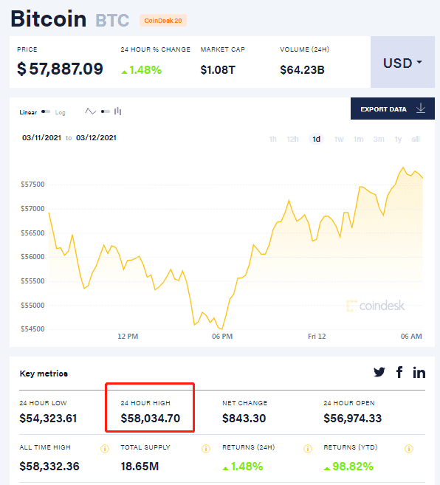Share on Facebook icon
Screen dimensions: 440x485
(399, 372)
